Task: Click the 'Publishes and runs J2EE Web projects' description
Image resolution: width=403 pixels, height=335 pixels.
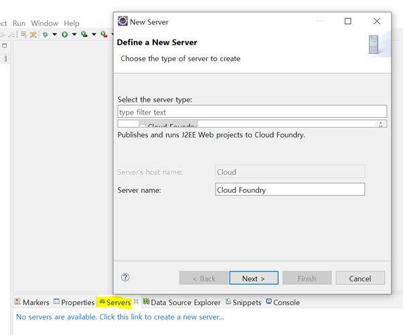Action: tap(212, 135)
